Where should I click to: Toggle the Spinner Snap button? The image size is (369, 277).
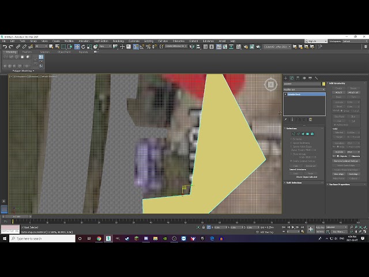point(154,47)
